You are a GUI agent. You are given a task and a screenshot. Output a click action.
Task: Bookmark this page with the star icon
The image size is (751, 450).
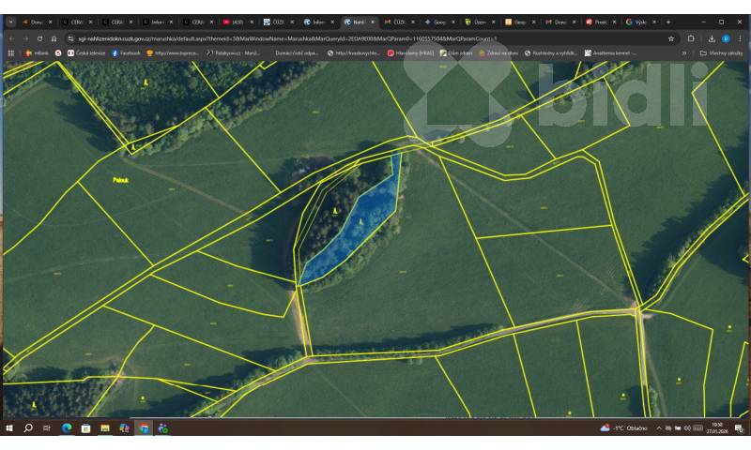(671, 38)
